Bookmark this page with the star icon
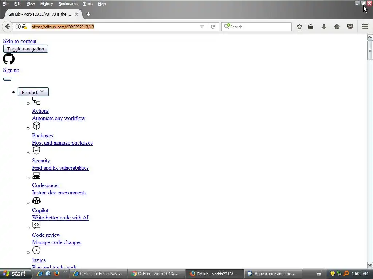373x279 pixels. point(299,27)
